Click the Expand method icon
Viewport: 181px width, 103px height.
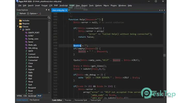coord(26,70)
